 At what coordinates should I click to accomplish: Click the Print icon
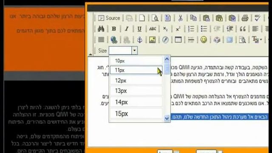click(245, 18)
